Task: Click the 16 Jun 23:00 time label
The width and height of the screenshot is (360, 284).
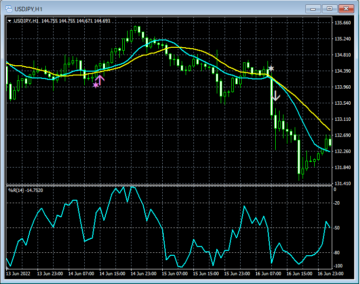Action: click(x=330, y=274)
